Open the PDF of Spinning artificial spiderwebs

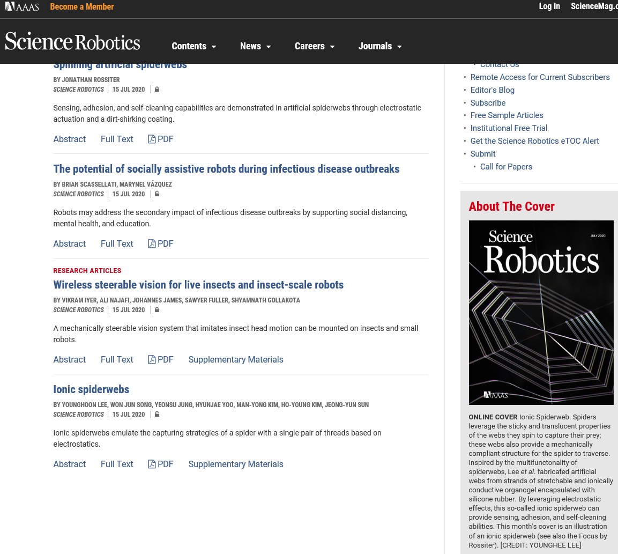point(160,139)
